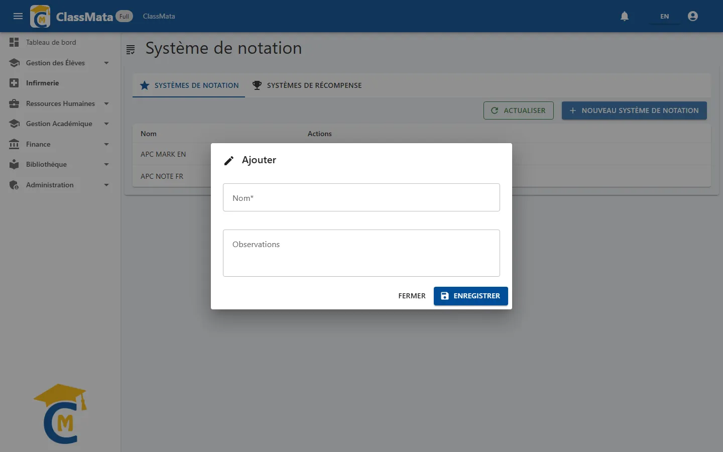Screen dimensions: 723x452
Task: Switch to Systèmes de notation tab
Action: coord(189,85)
